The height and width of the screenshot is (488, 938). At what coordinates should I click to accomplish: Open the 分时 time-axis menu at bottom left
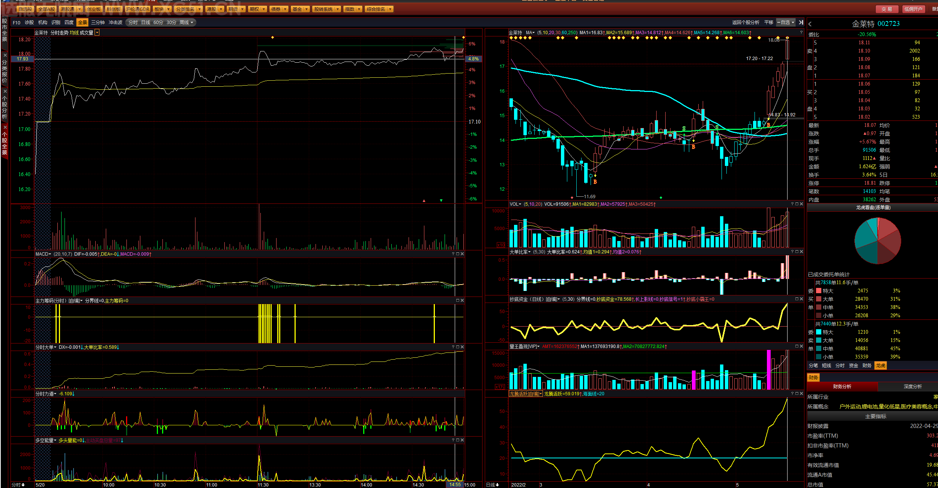pos(18,485)
